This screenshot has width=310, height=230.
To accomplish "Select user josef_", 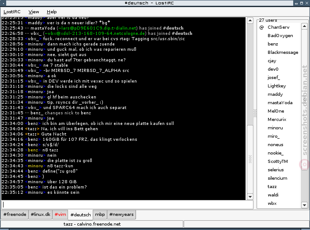I will click(x=274, y=77).
